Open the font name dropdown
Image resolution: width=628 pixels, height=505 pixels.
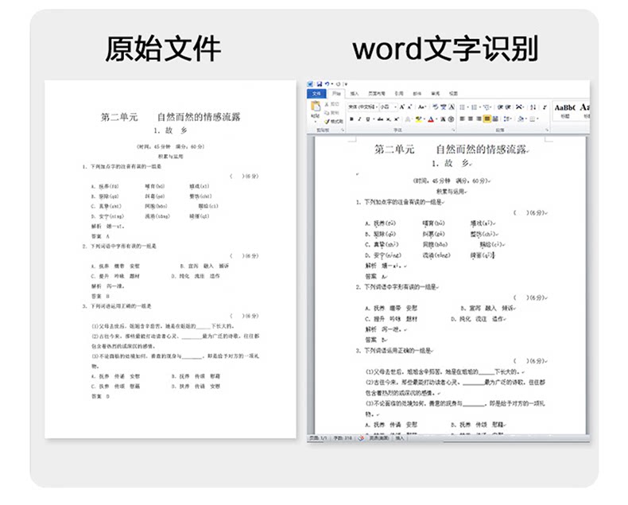[x=362, y=107]
